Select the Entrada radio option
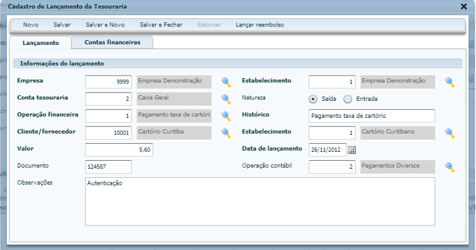Screen dimensions: 476x250 [x=348, y=99]
